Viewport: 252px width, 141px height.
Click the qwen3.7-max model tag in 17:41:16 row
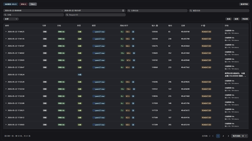[99, 39]
